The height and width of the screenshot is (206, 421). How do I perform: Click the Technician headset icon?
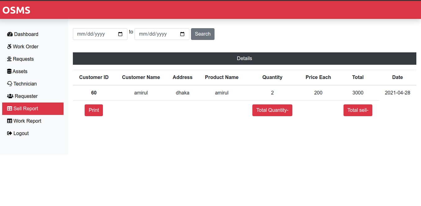point(9,84)
